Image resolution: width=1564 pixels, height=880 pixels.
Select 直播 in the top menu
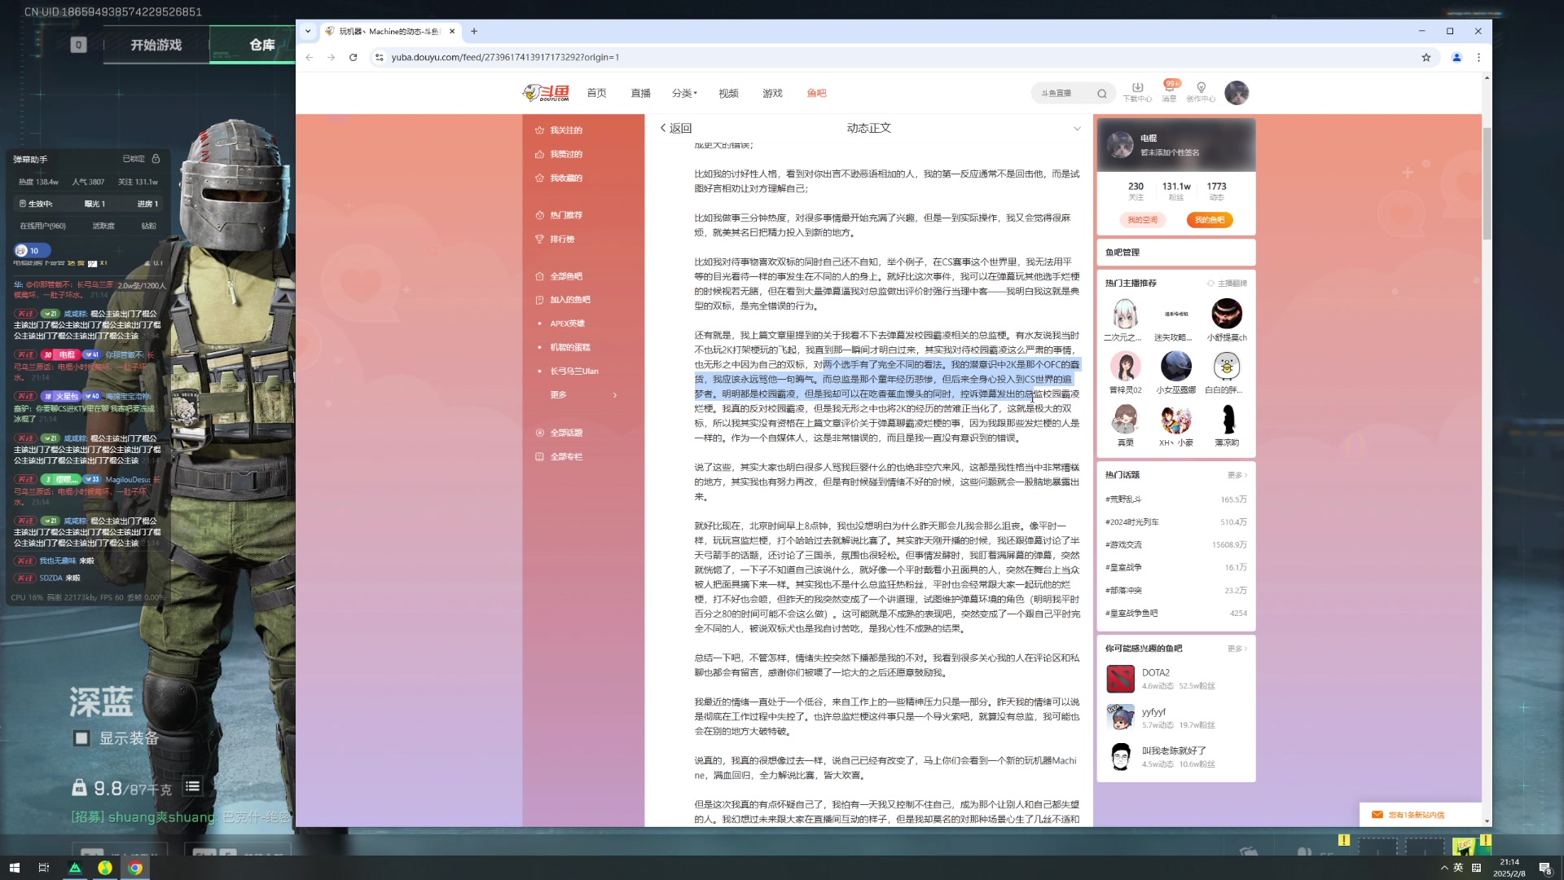(640, 93)
